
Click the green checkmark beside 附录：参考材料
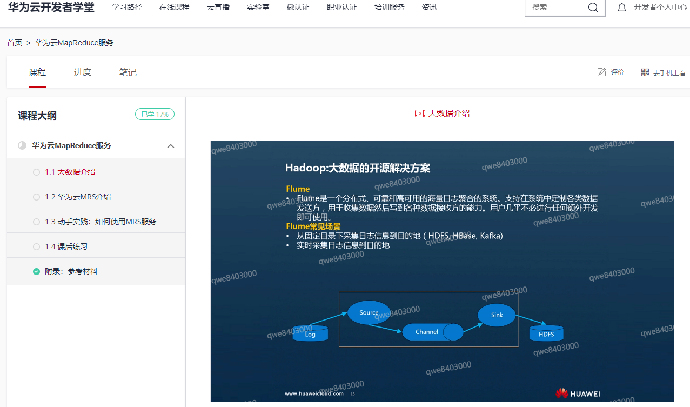click(36, 271)
